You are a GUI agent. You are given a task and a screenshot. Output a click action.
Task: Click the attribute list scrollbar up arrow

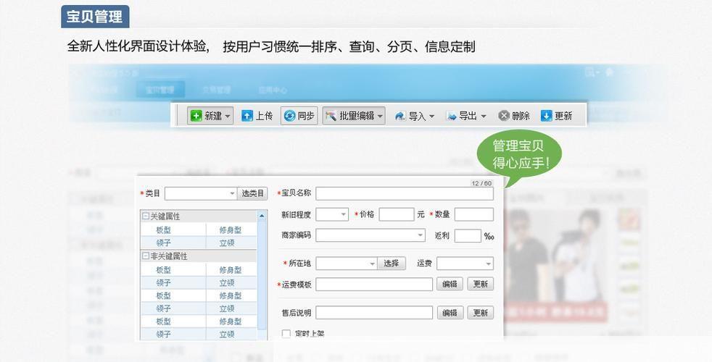click(x=262, y=216)
